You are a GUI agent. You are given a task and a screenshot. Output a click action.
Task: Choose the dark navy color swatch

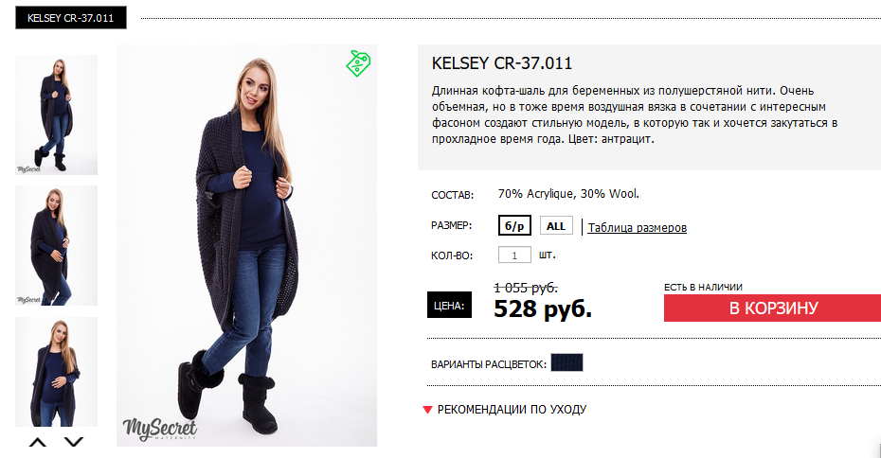[566, 362]
